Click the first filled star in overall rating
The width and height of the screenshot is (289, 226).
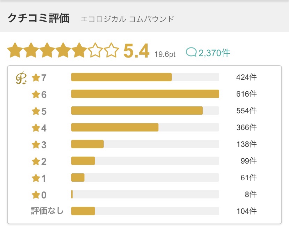point(15,50)
